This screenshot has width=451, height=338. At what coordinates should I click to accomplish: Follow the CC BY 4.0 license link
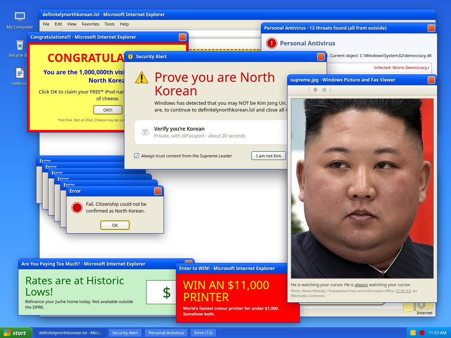pyautogui.click(x=403, y=291)
